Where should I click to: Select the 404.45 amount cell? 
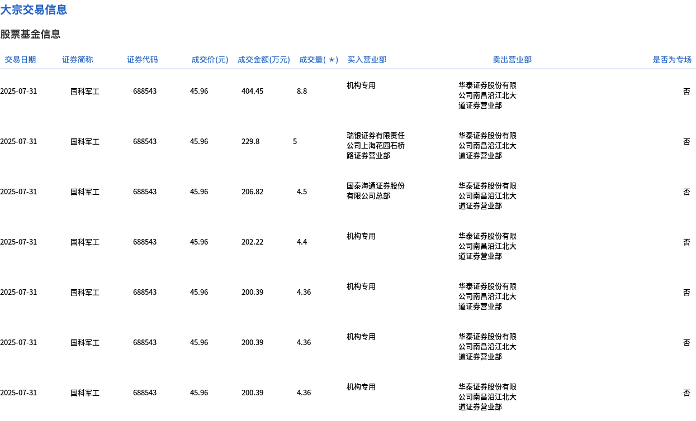(x=252, y=91)
